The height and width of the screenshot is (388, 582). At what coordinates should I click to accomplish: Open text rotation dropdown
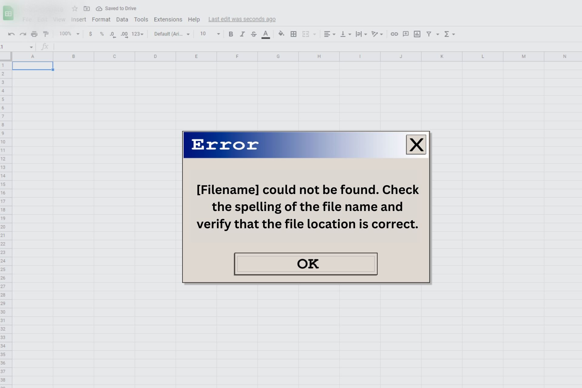click(377, 34)
